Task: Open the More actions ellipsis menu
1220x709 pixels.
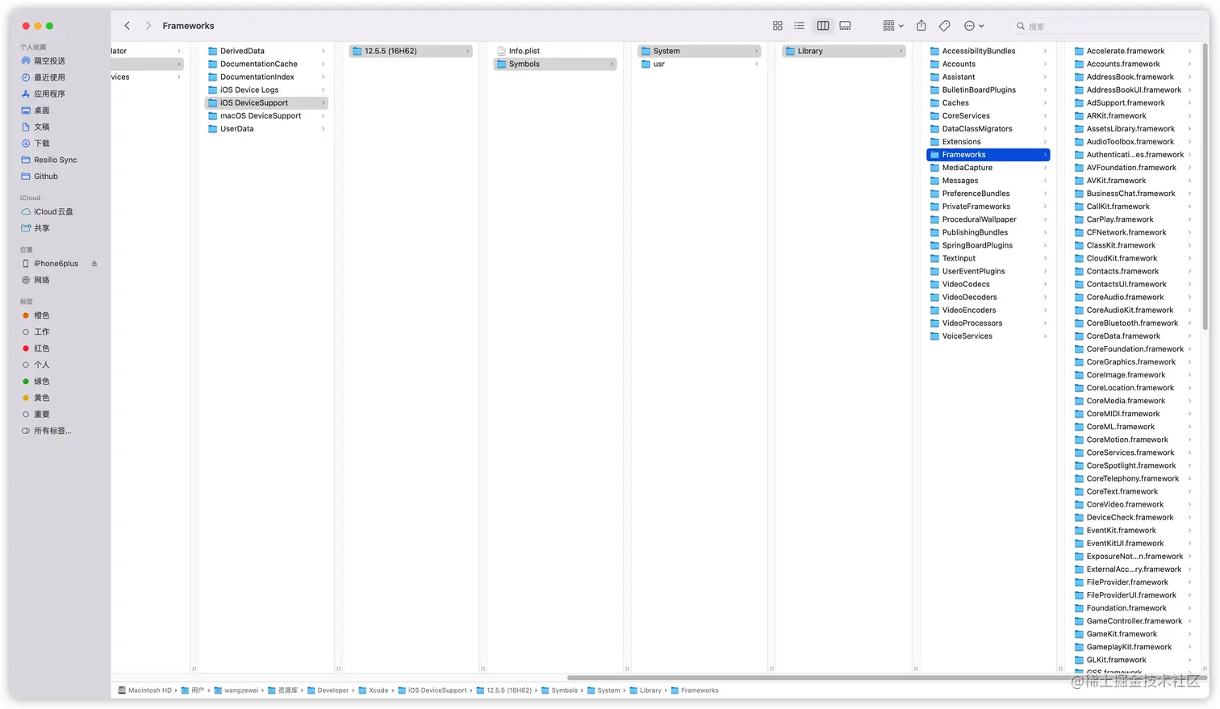Action: point(974,26)
